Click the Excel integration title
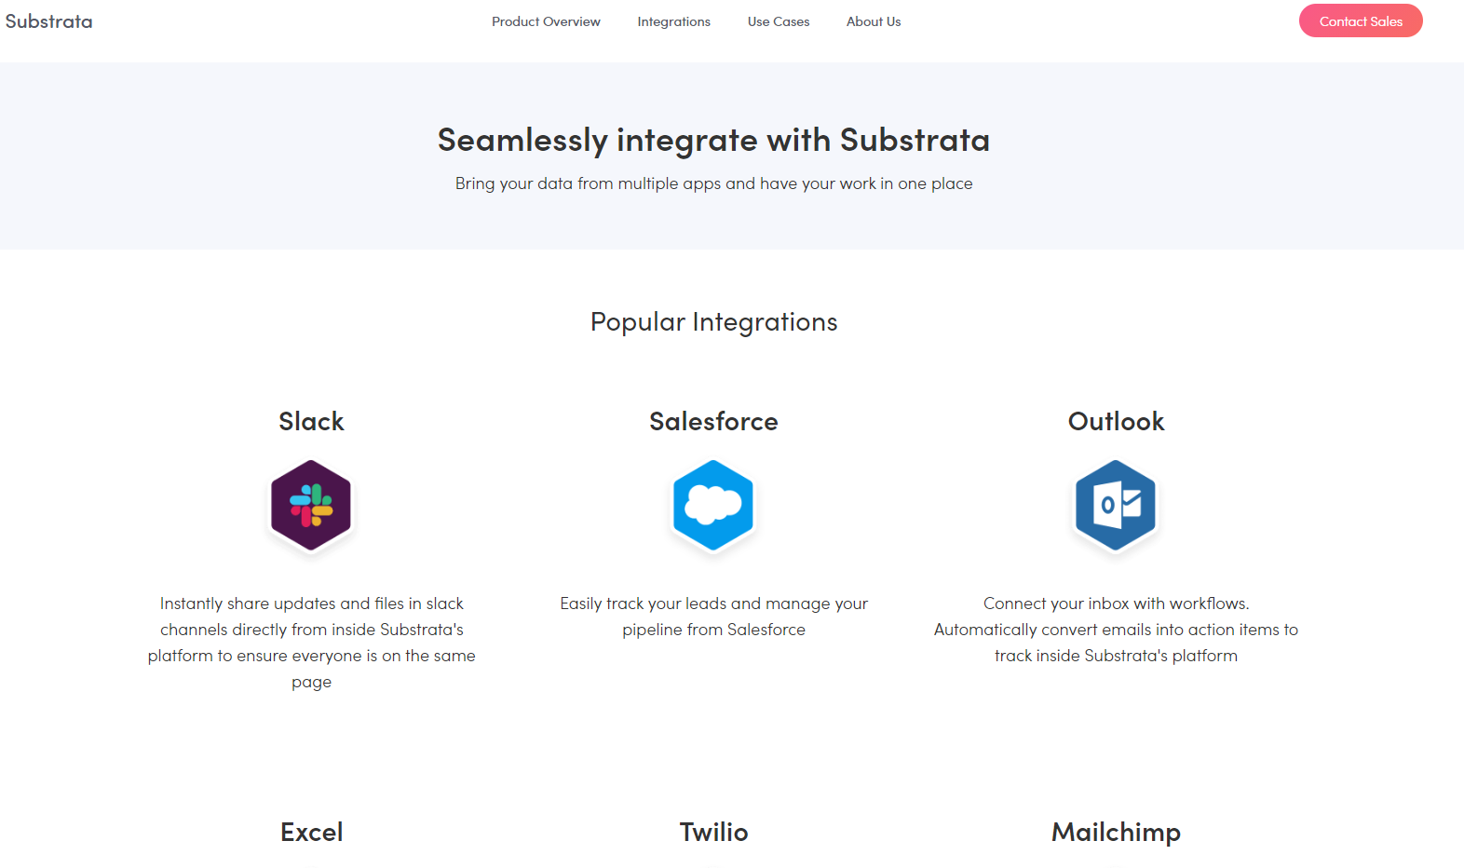This screenshot has height=868, width=1464. [x=311, y=832]
